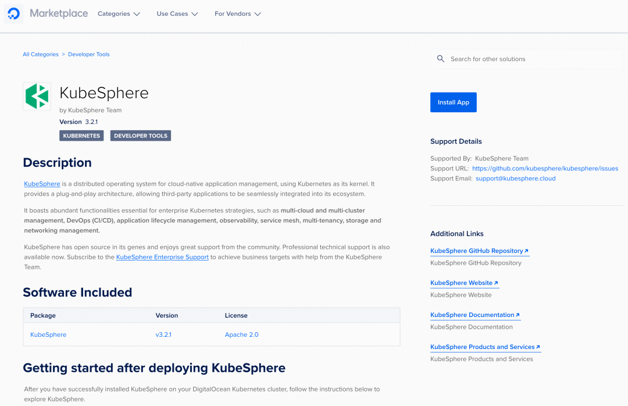Click the Marketplace title link

point(59,13)
